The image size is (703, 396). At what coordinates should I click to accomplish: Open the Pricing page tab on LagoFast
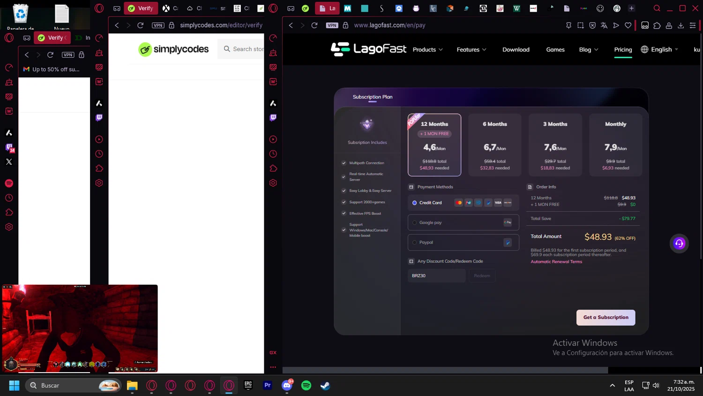click(623, 50)
